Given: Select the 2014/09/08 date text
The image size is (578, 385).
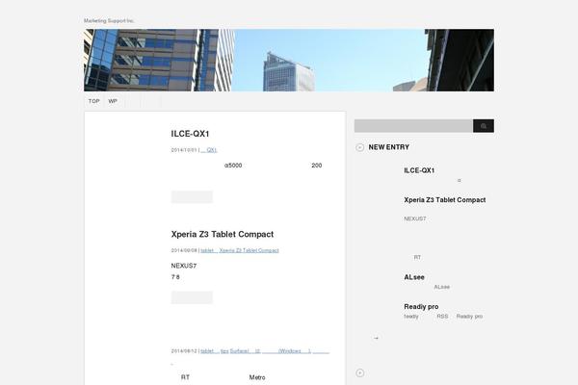Looking at the screenshot, I should click(x=184, y=250).
